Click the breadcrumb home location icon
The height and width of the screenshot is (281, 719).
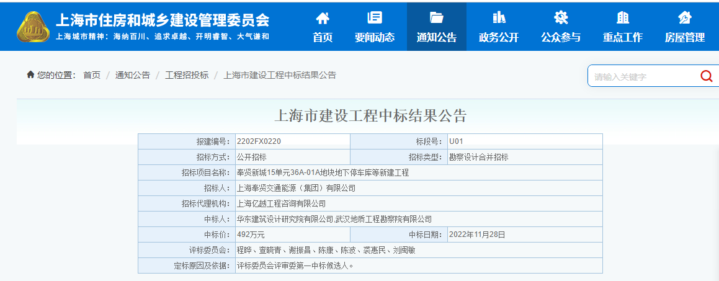(x=30, y=75)
